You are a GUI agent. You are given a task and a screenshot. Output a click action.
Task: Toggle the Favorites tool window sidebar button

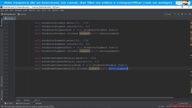pos(1,95)
